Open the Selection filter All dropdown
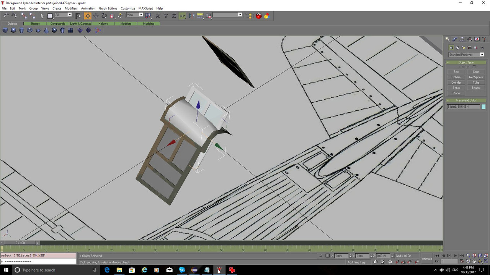Image resolution: width=490 pixels, height=275 pixels. [63, 15]
